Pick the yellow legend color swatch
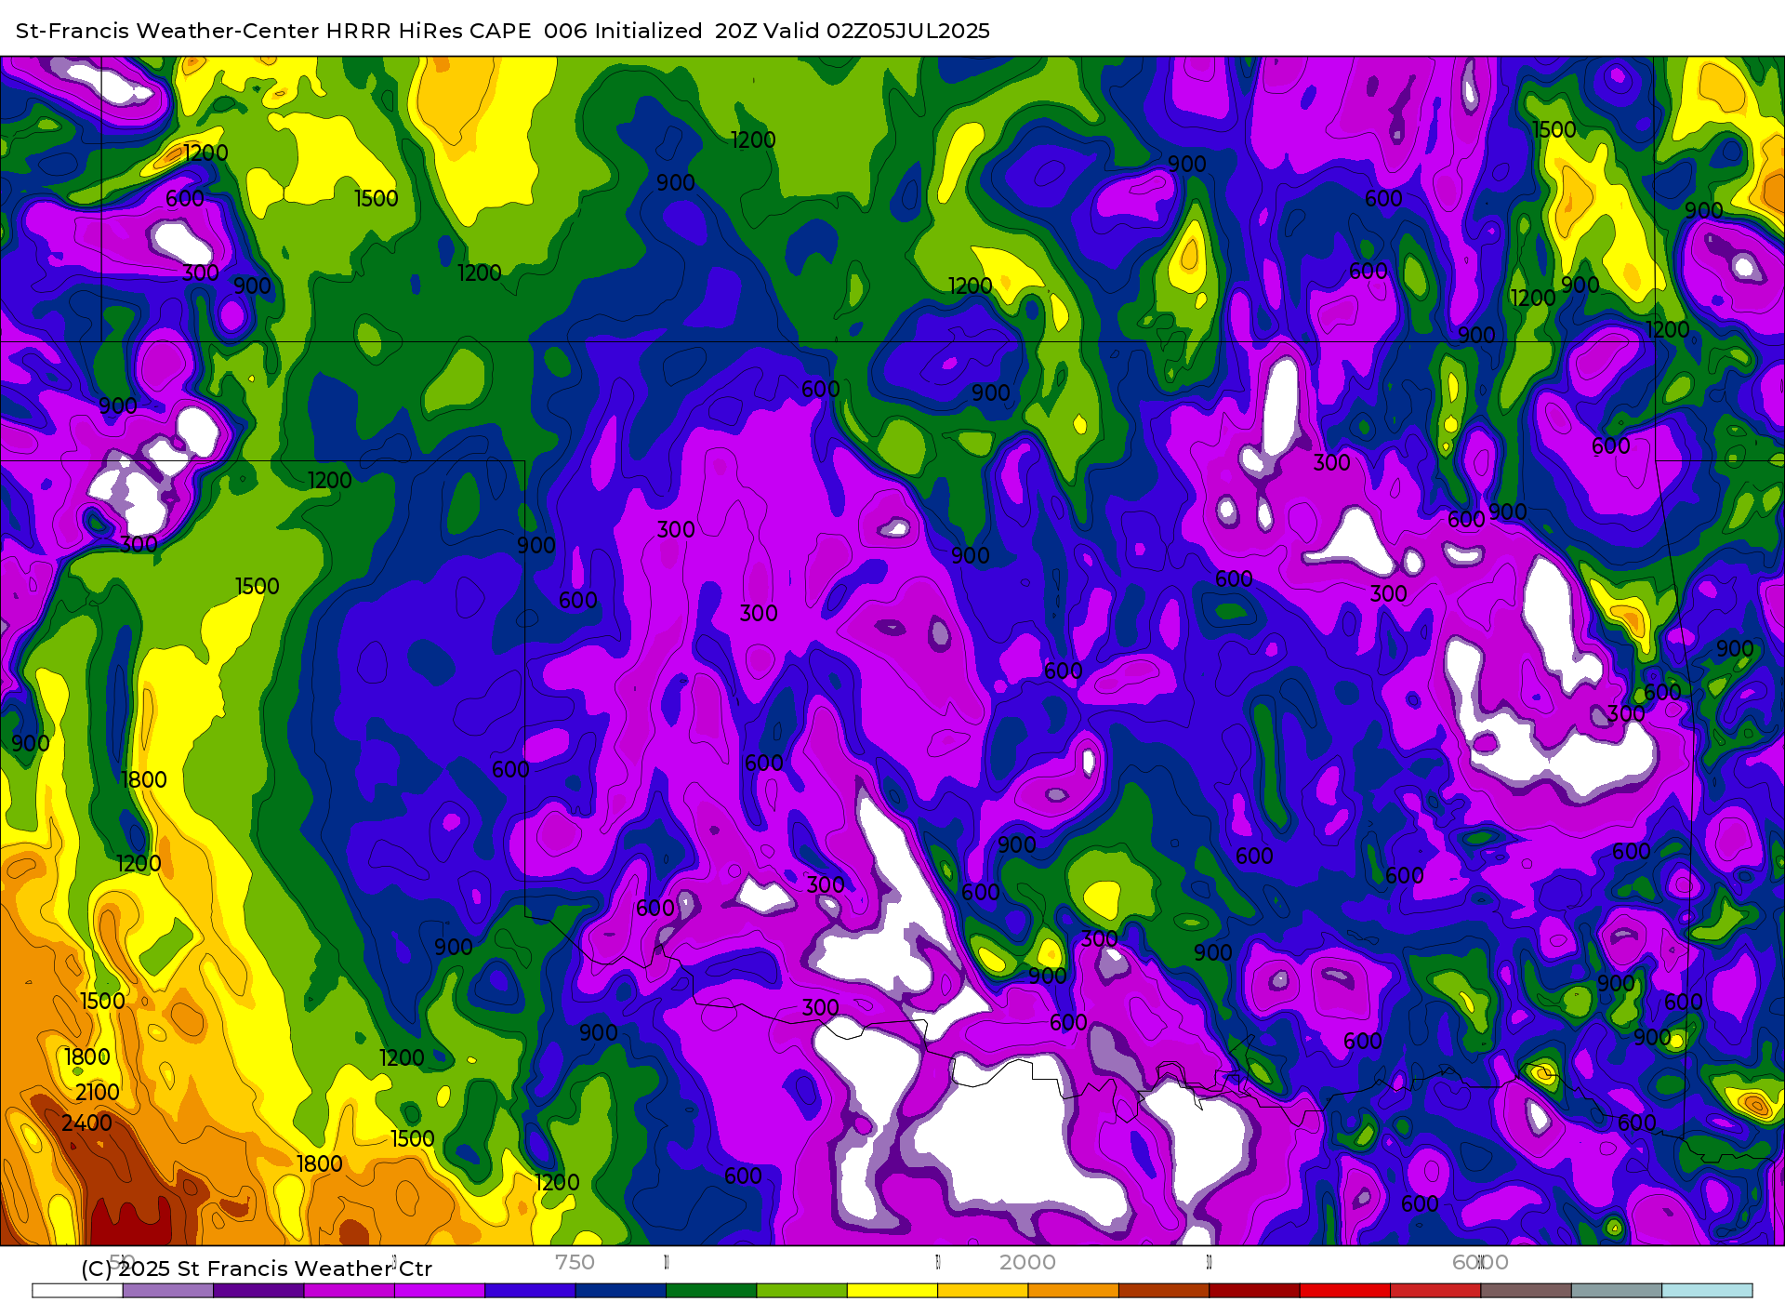Screen dimensions: 1785x1302 [x=892, y=1291]
